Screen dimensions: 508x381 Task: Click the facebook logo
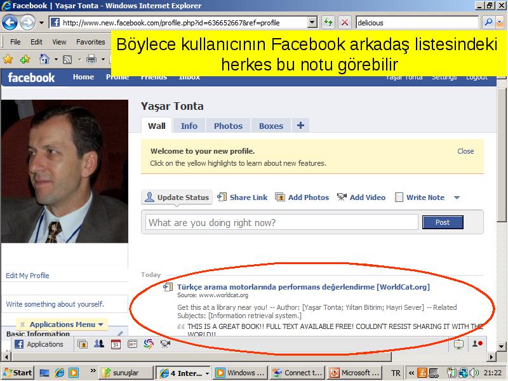tap(31, 77)
